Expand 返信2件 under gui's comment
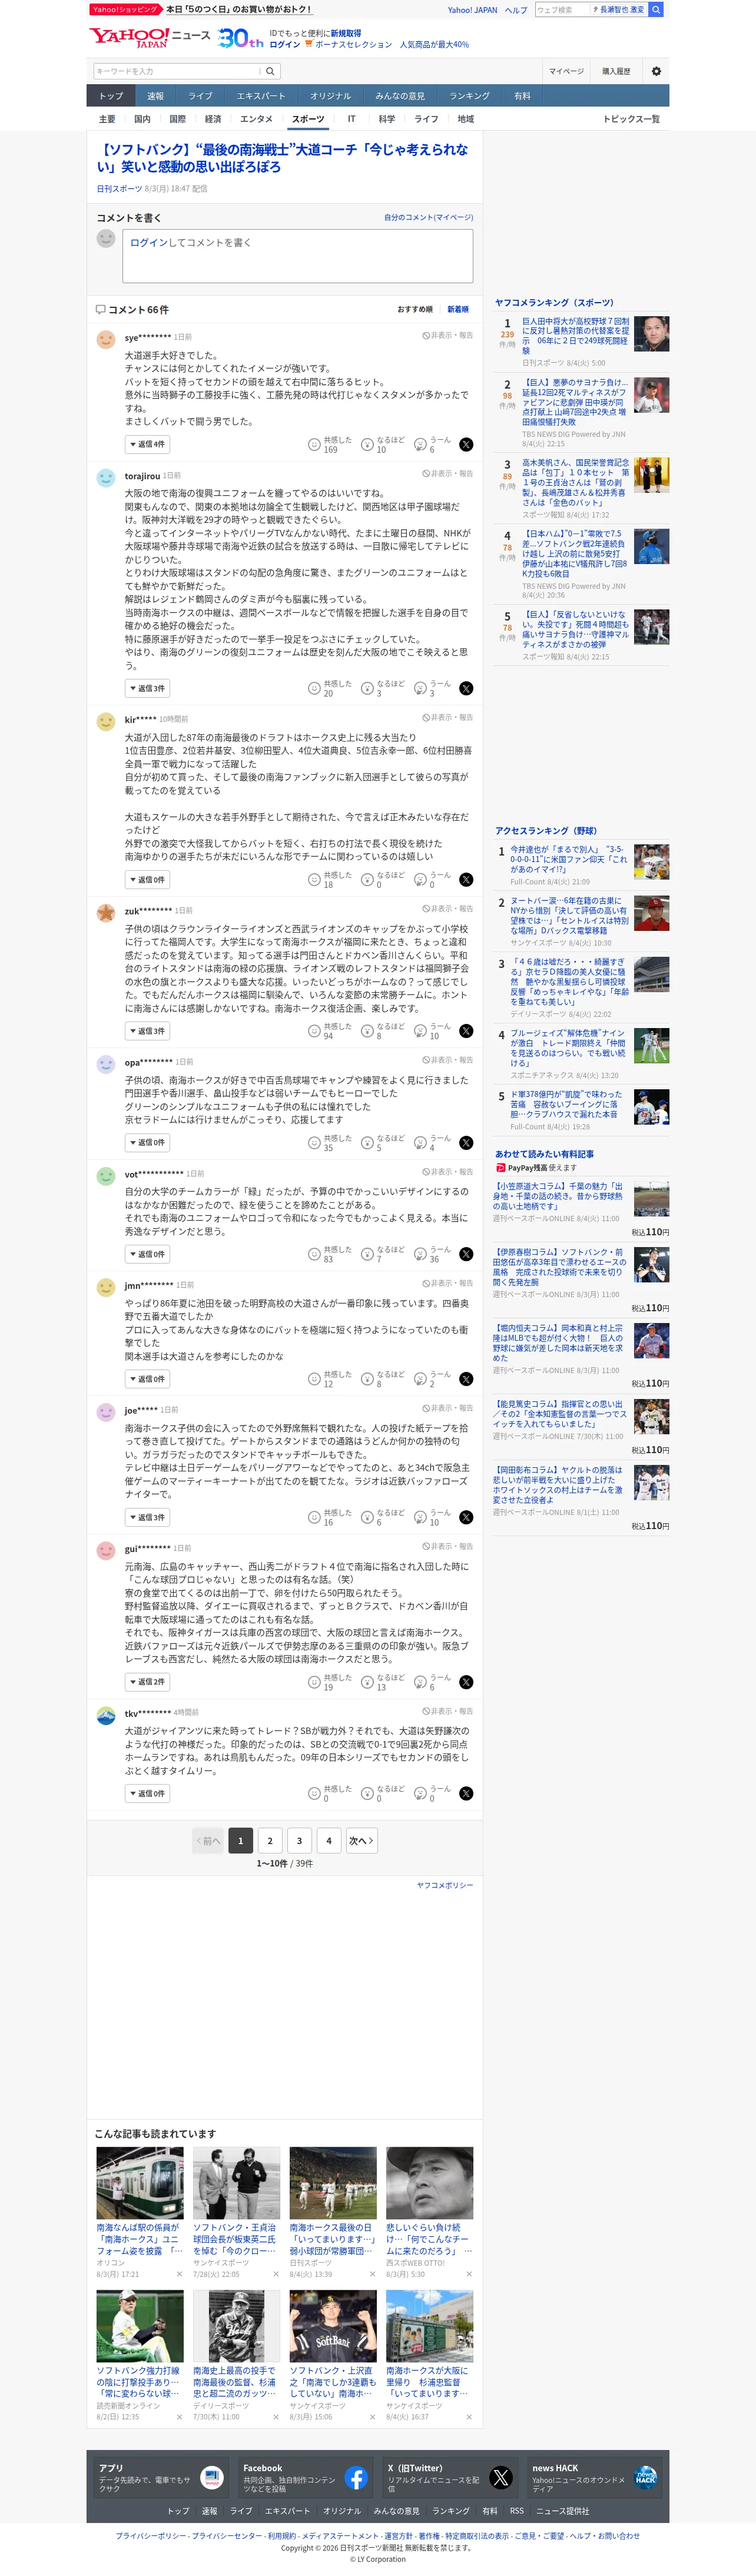Viewport: 756px width, 2576px height. [x=147, y=1682]
